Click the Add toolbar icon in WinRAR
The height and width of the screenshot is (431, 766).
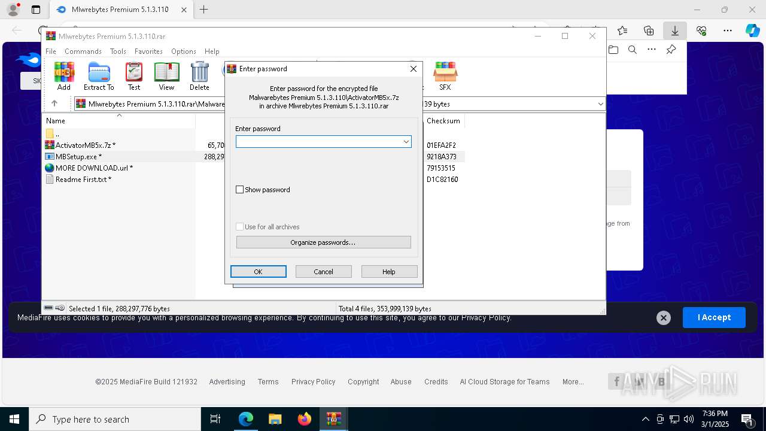click(64, 76)
